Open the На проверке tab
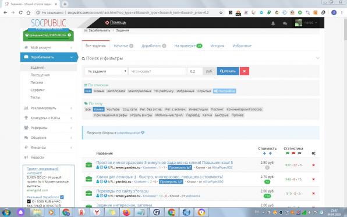Image resolution: width=347 pixels, height=217 pixels. 188,46
